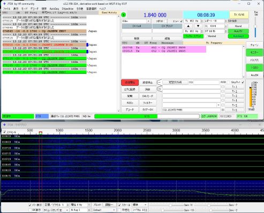Click the upper bracket toggle beside 定型文作成
The height and width of the screenshot is (213, 264).
pos(160,82)
